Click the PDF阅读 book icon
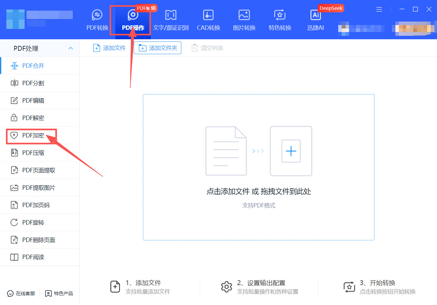437x305 pixels. pyautogui.click(x=14, y=257)
